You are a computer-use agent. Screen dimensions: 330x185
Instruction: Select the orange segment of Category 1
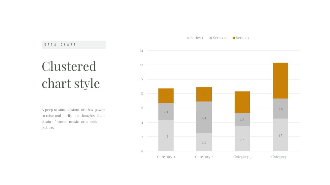tap(166, 95)
